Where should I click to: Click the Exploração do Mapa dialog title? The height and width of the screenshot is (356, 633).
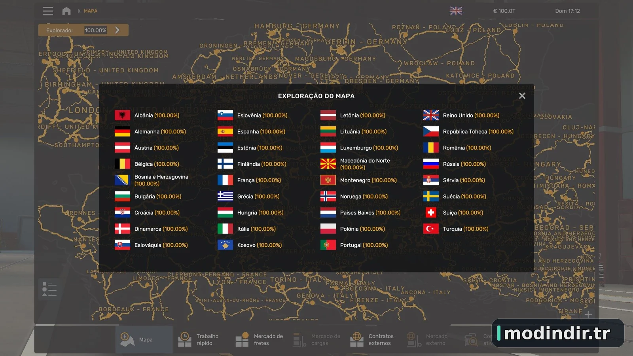(316, 96)
